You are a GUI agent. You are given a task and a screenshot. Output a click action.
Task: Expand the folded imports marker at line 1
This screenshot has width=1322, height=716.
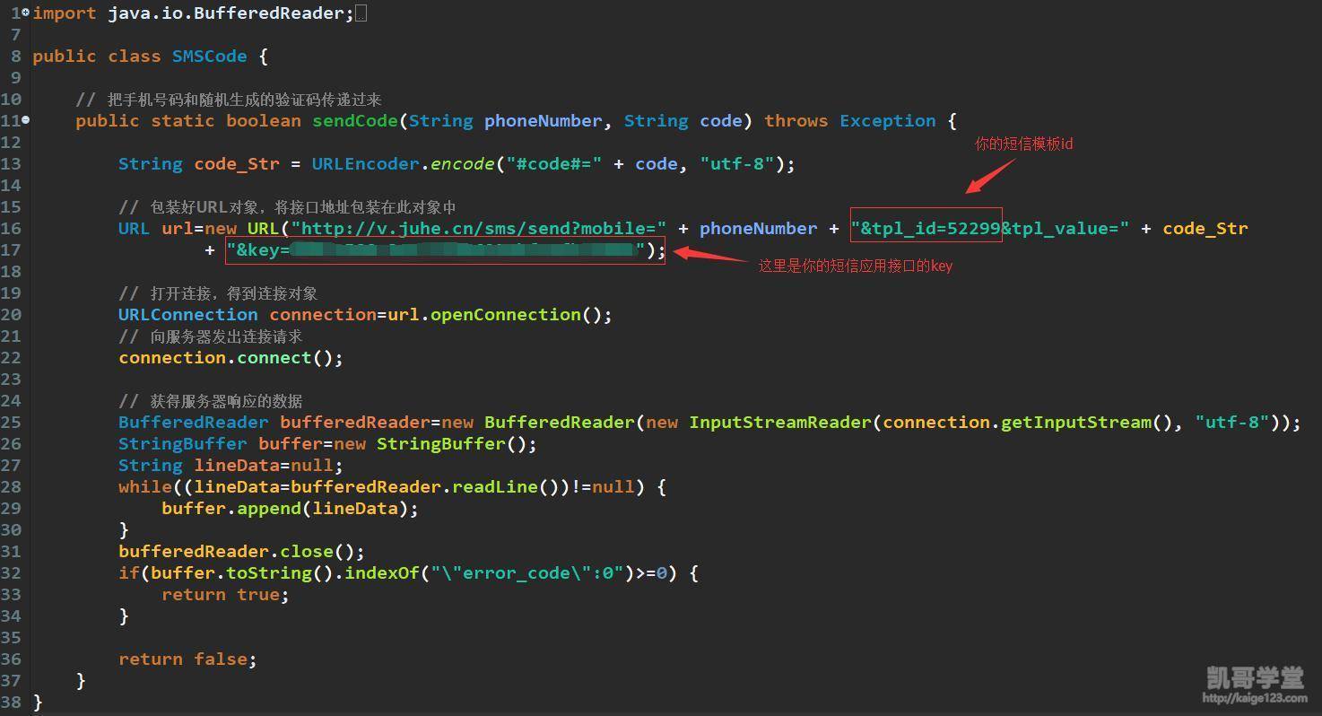click(x=25, y=13)
